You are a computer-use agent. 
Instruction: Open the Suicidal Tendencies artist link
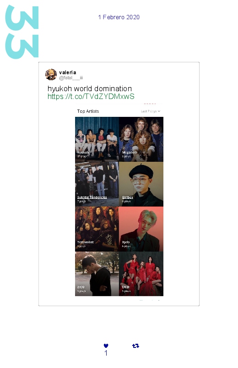pos(92,197)
